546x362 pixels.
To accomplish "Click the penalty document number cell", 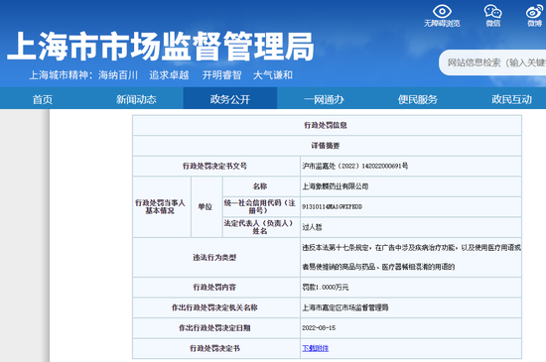I will coord(411,166).
